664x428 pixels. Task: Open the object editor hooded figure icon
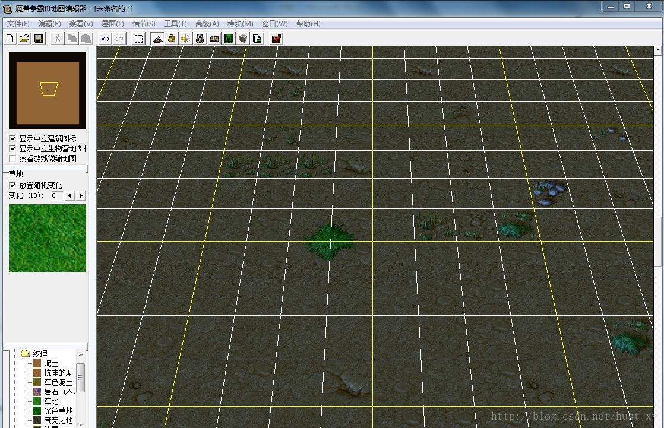(200, 39)
